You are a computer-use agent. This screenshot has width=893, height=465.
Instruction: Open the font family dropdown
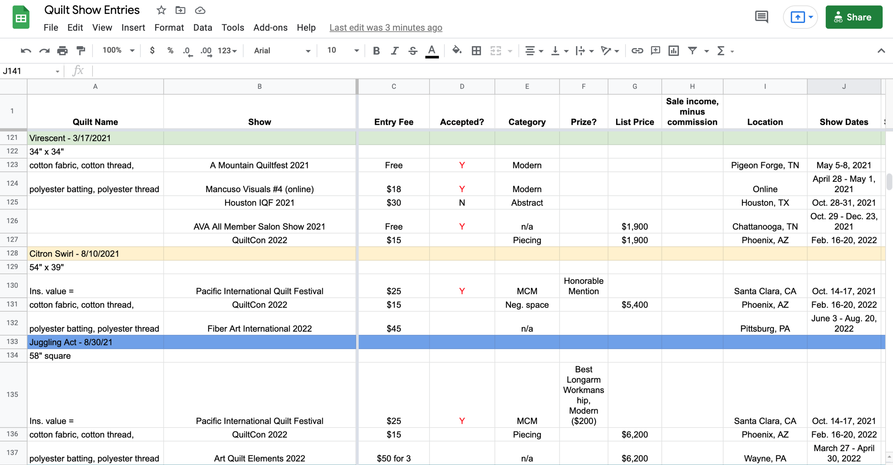click(x=282, y=50)
